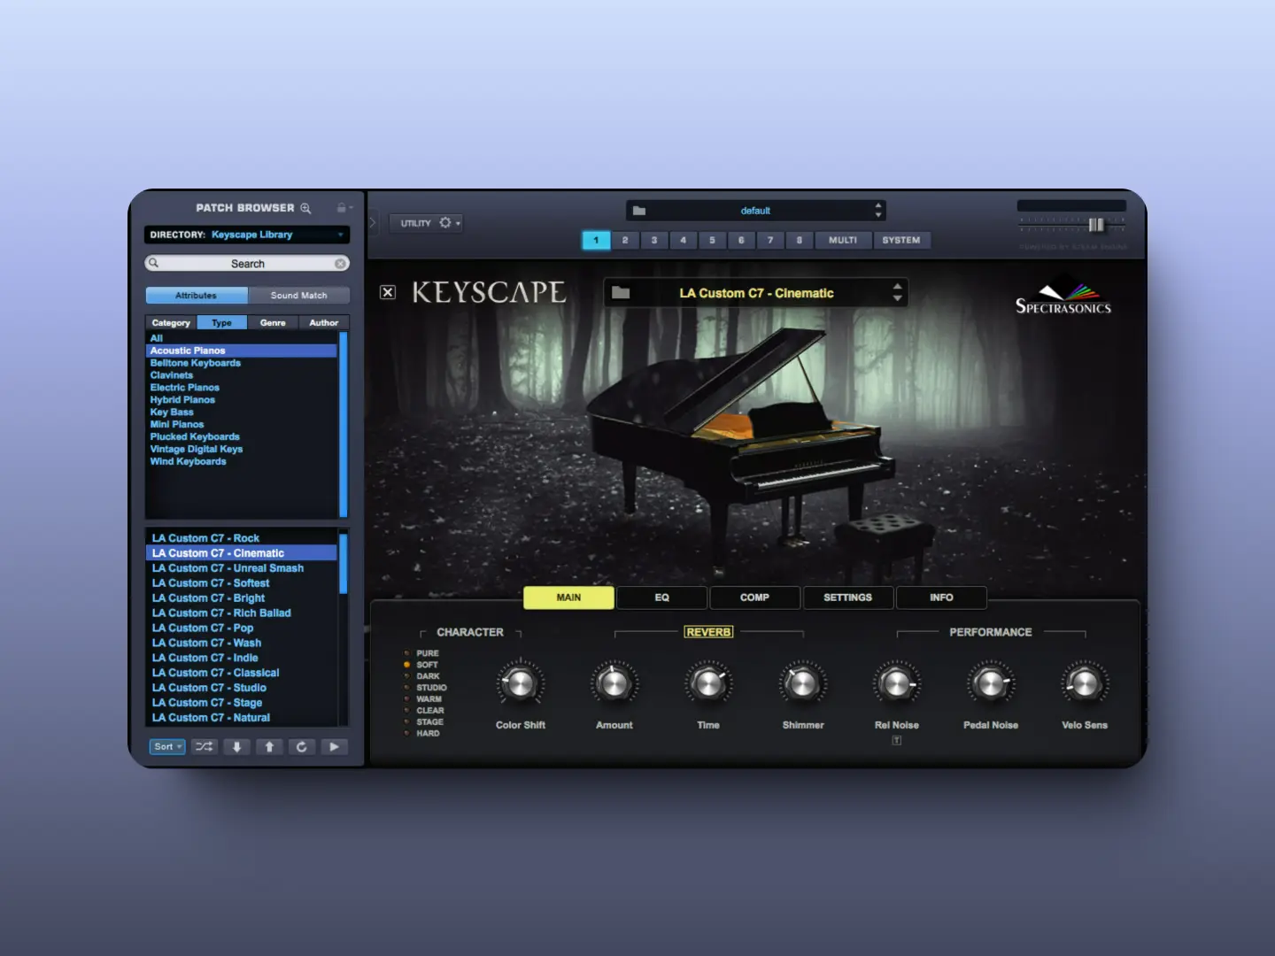This screenshot has height=956, width=1275.
Task: Click the Type column header
Action: pos(221,323)
